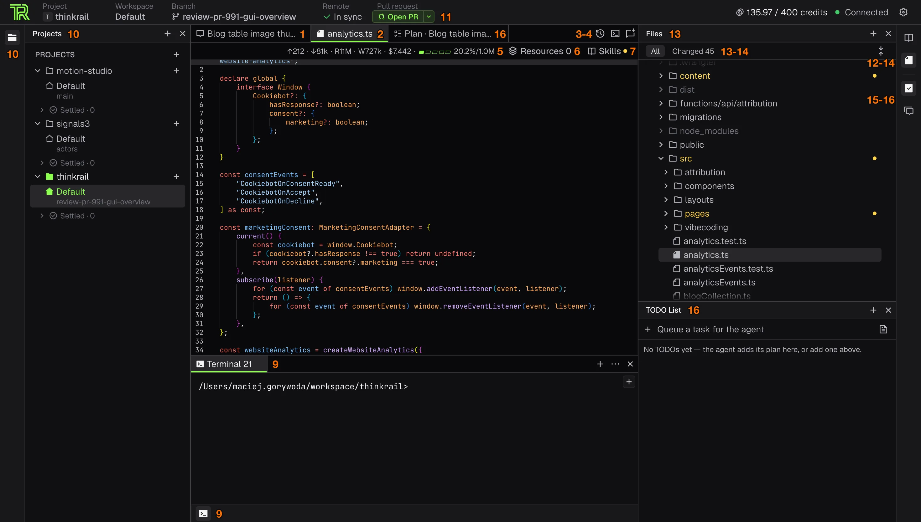The height and width of the screenshot is (522, 921).
Task: Open the book layout icon in right sidebar
Action: coord(908,38)
